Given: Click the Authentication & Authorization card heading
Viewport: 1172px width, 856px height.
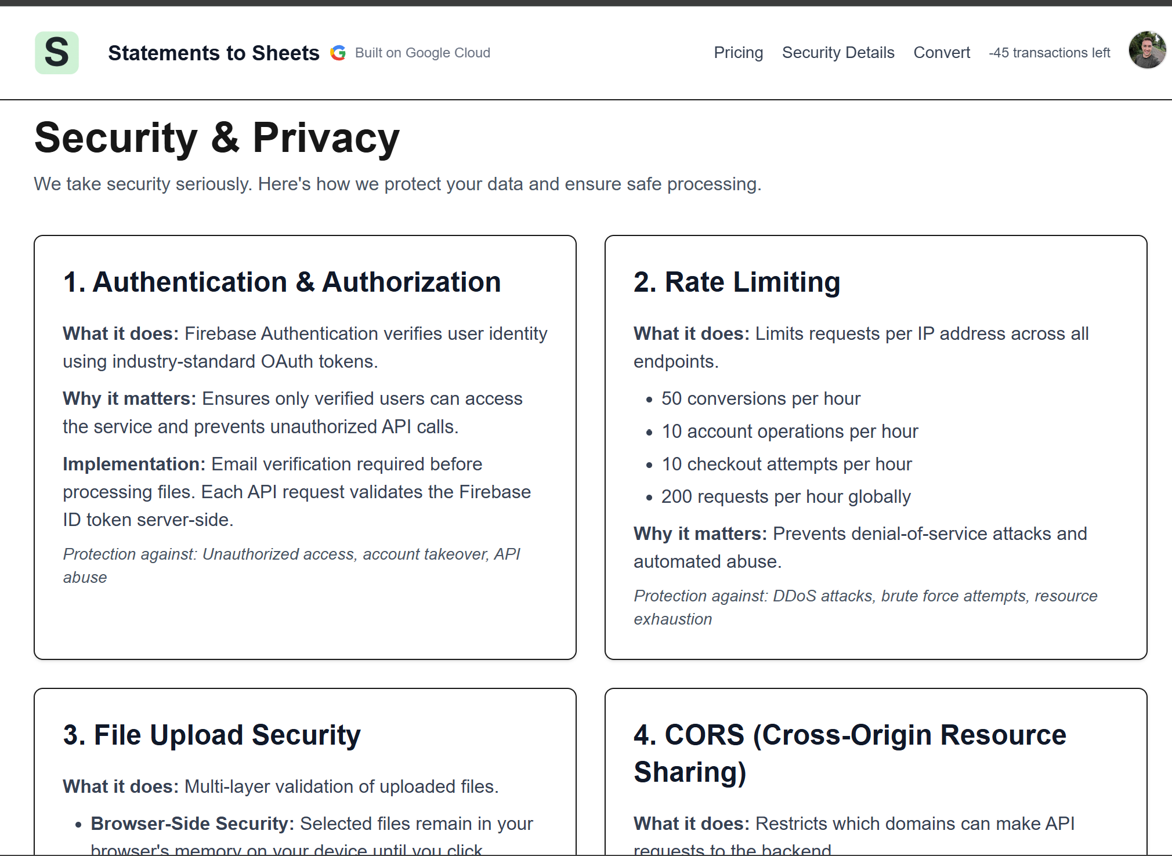Looking at the screenshot, I should 282,282.
